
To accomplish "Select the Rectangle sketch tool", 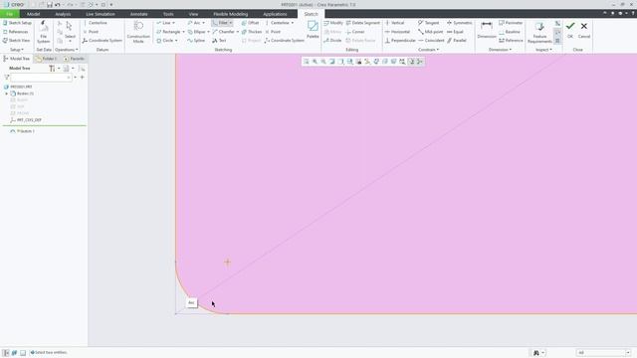I will (168, 32).
